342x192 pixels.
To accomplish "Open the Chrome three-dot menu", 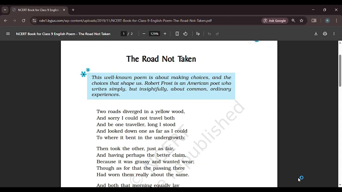I will [336, 21].
